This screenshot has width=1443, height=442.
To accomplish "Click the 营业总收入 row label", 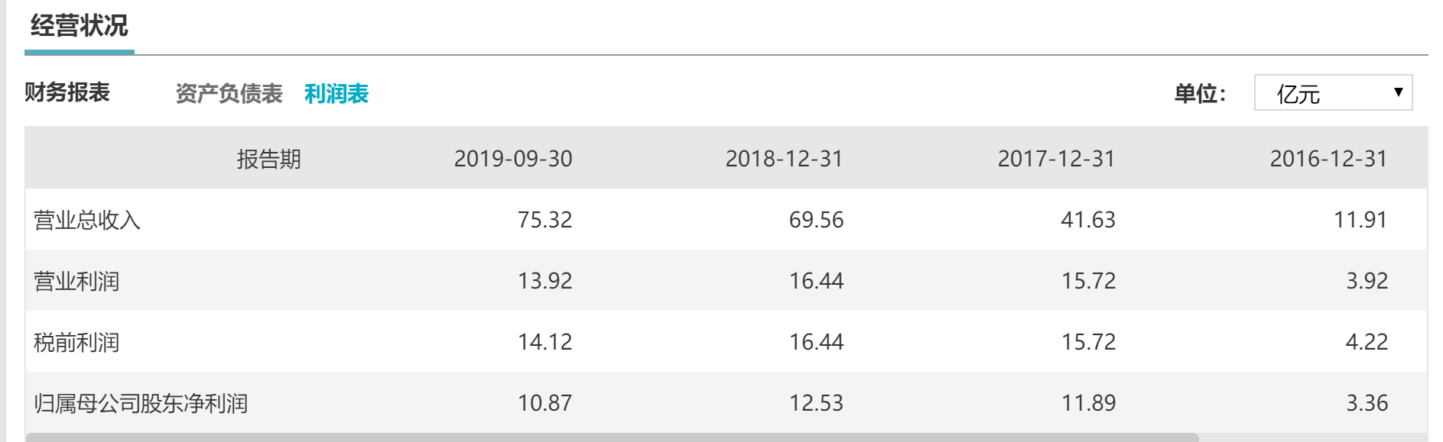I will pos(87,221).
